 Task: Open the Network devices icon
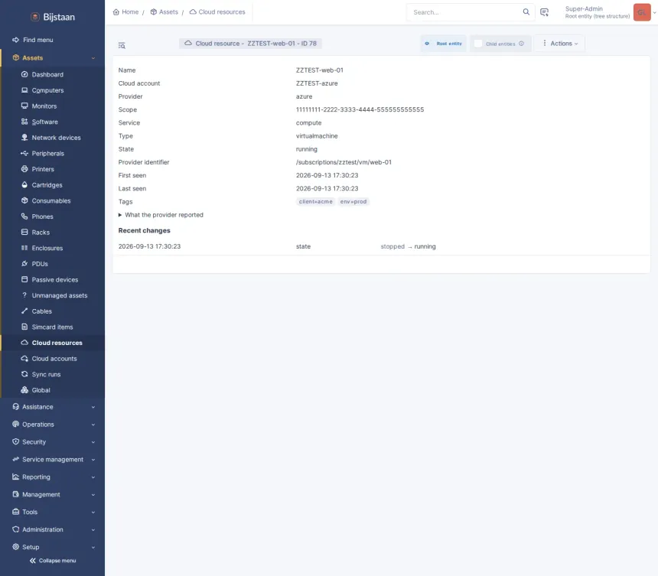click(24, 138)
